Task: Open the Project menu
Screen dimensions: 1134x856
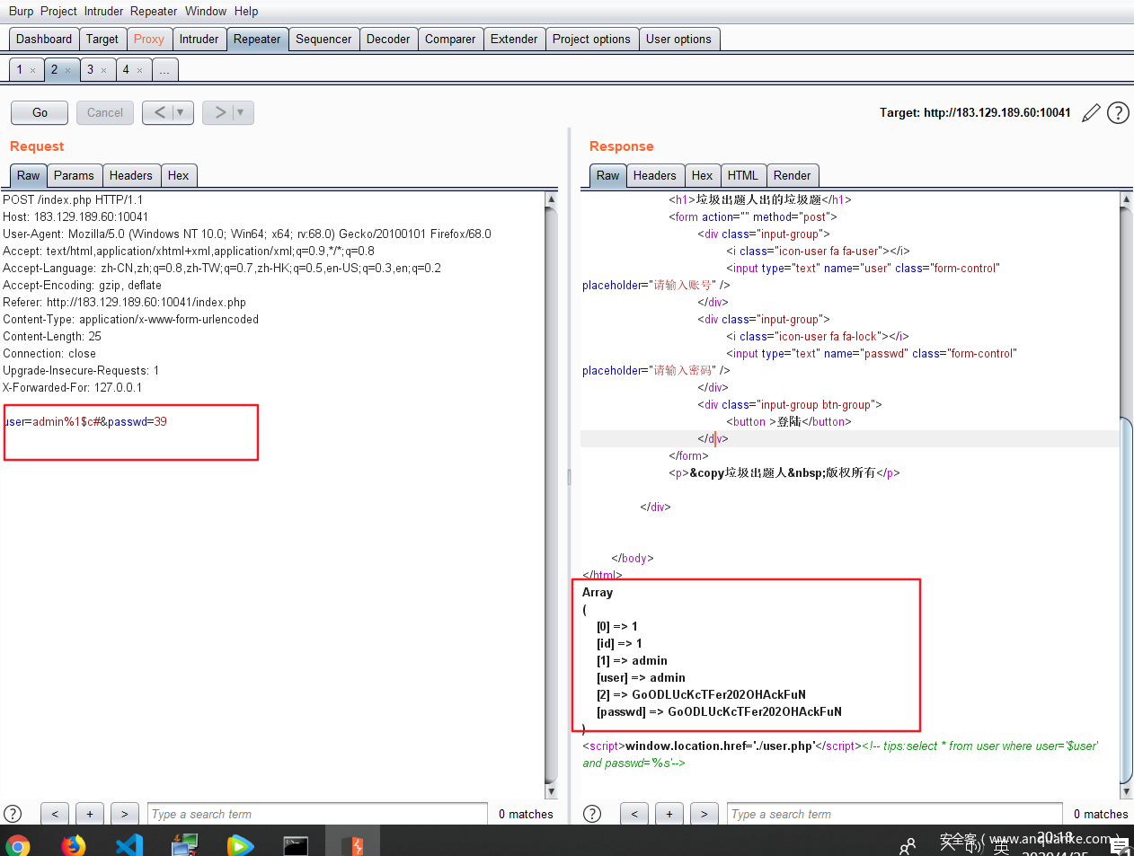Action: (58, 11)
